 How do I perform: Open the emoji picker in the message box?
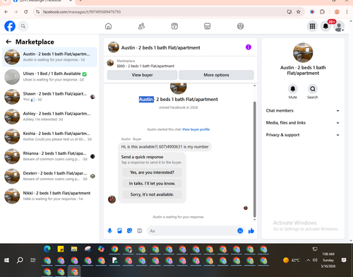click(240, 230)
